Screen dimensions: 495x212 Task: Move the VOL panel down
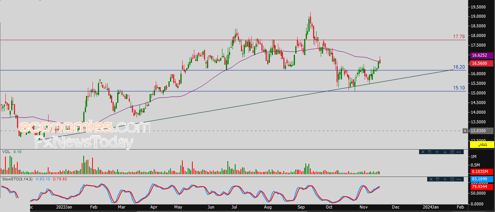[444, 152]
